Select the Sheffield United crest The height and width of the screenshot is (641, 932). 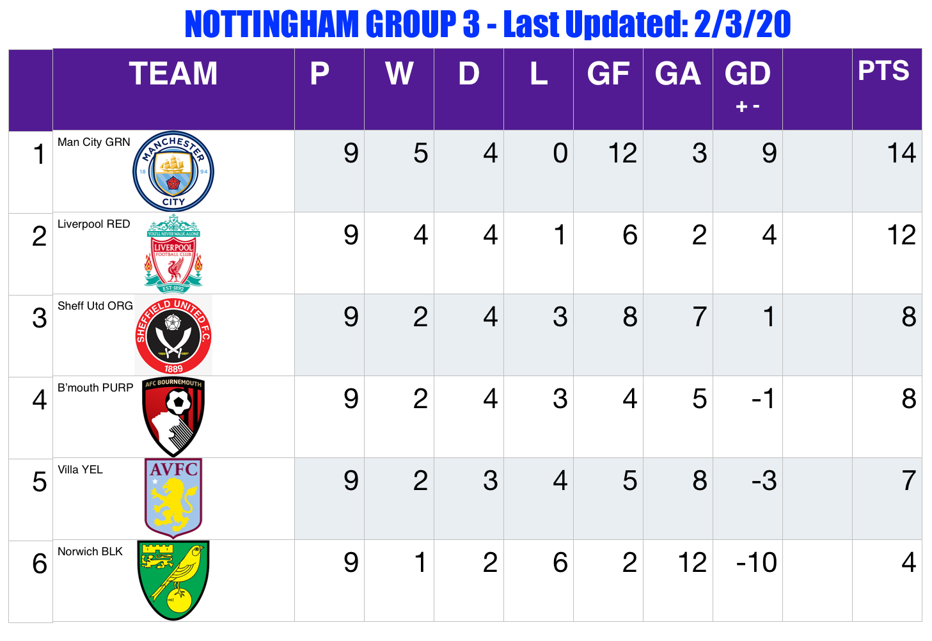coord(173,335)
